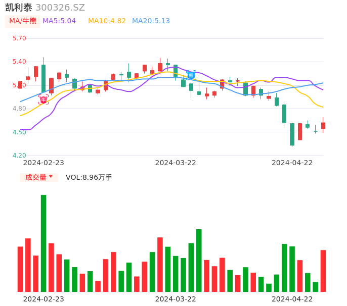Click the stock name 凯利泰

(19, 8)
